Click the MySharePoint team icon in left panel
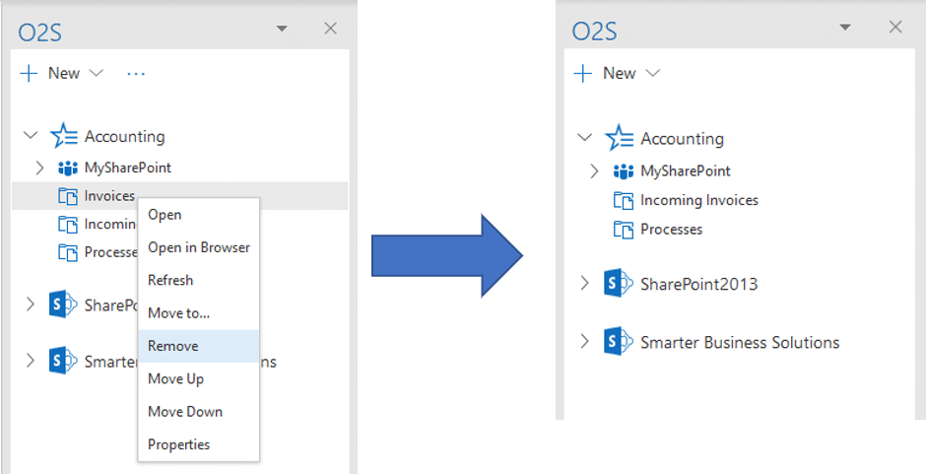Viewport: 926px width, 474px height. [x=68, y=169]
